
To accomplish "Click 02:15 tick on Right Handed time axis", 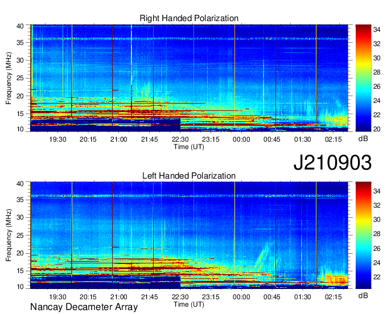I will (333, 139).
